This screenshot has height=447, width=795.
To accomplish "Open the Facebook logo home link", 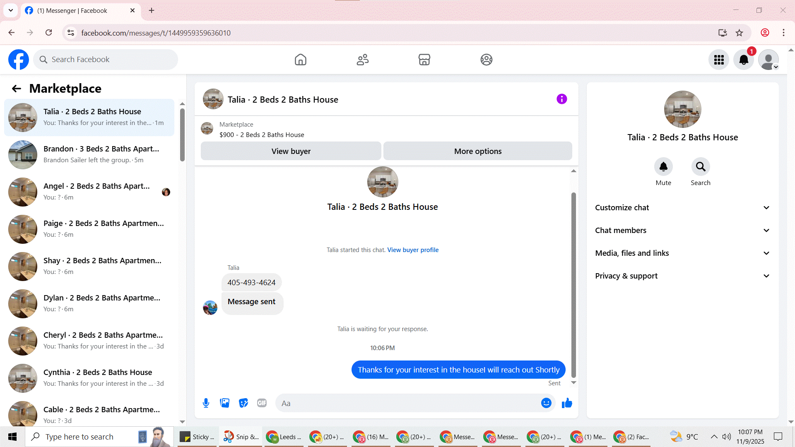I will tap(19, 60).
